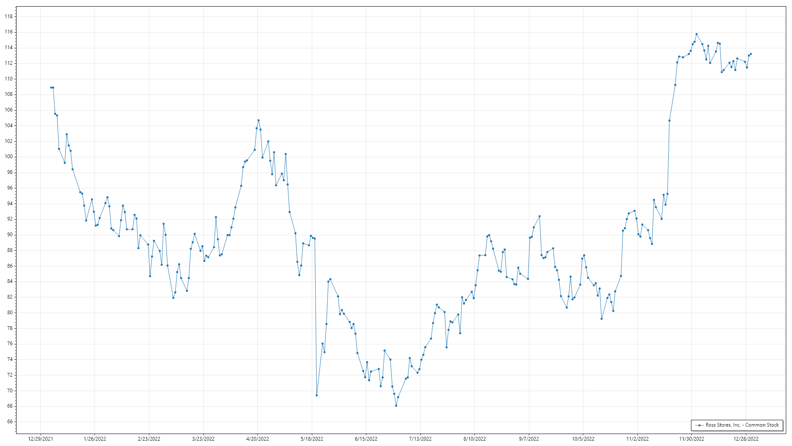Click the 9/7/2022 x-axis date label
Viewport: 792px width, 446px height.
tap(529, 439)
